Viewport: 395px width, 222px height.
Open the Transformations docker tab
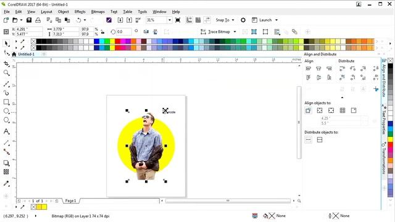click(384, 158)
